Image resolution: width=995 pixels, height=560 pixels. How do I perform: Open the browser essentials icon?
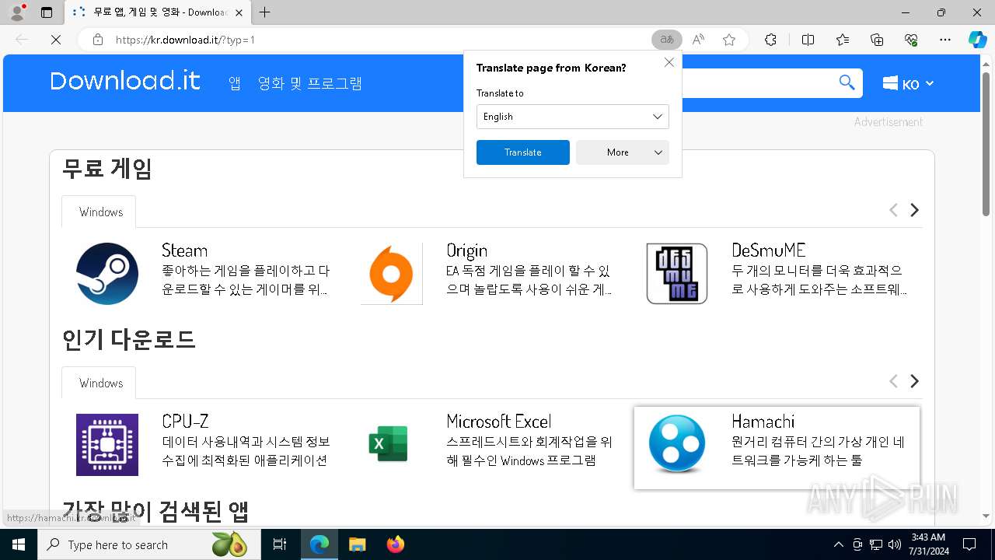point(911,40)
